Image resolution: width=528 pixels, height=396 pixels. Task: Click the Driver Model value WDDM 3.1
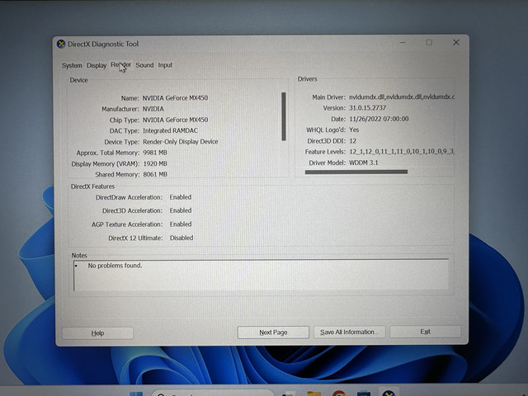pos(364,163)
